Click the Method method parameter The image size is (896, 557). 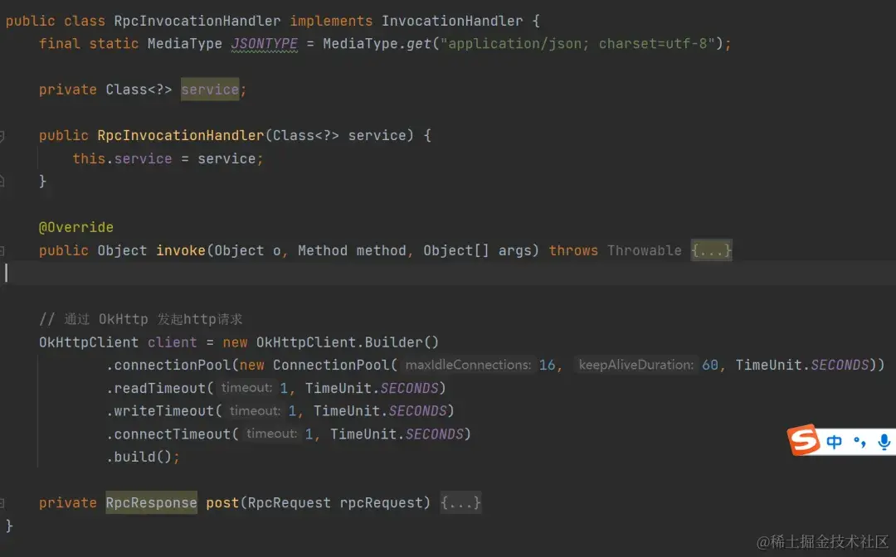click(x=352, y=250)
